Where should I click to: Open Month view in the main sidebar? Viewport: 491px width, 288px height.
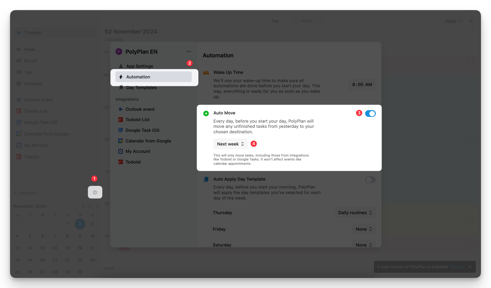tap(55, 61)
